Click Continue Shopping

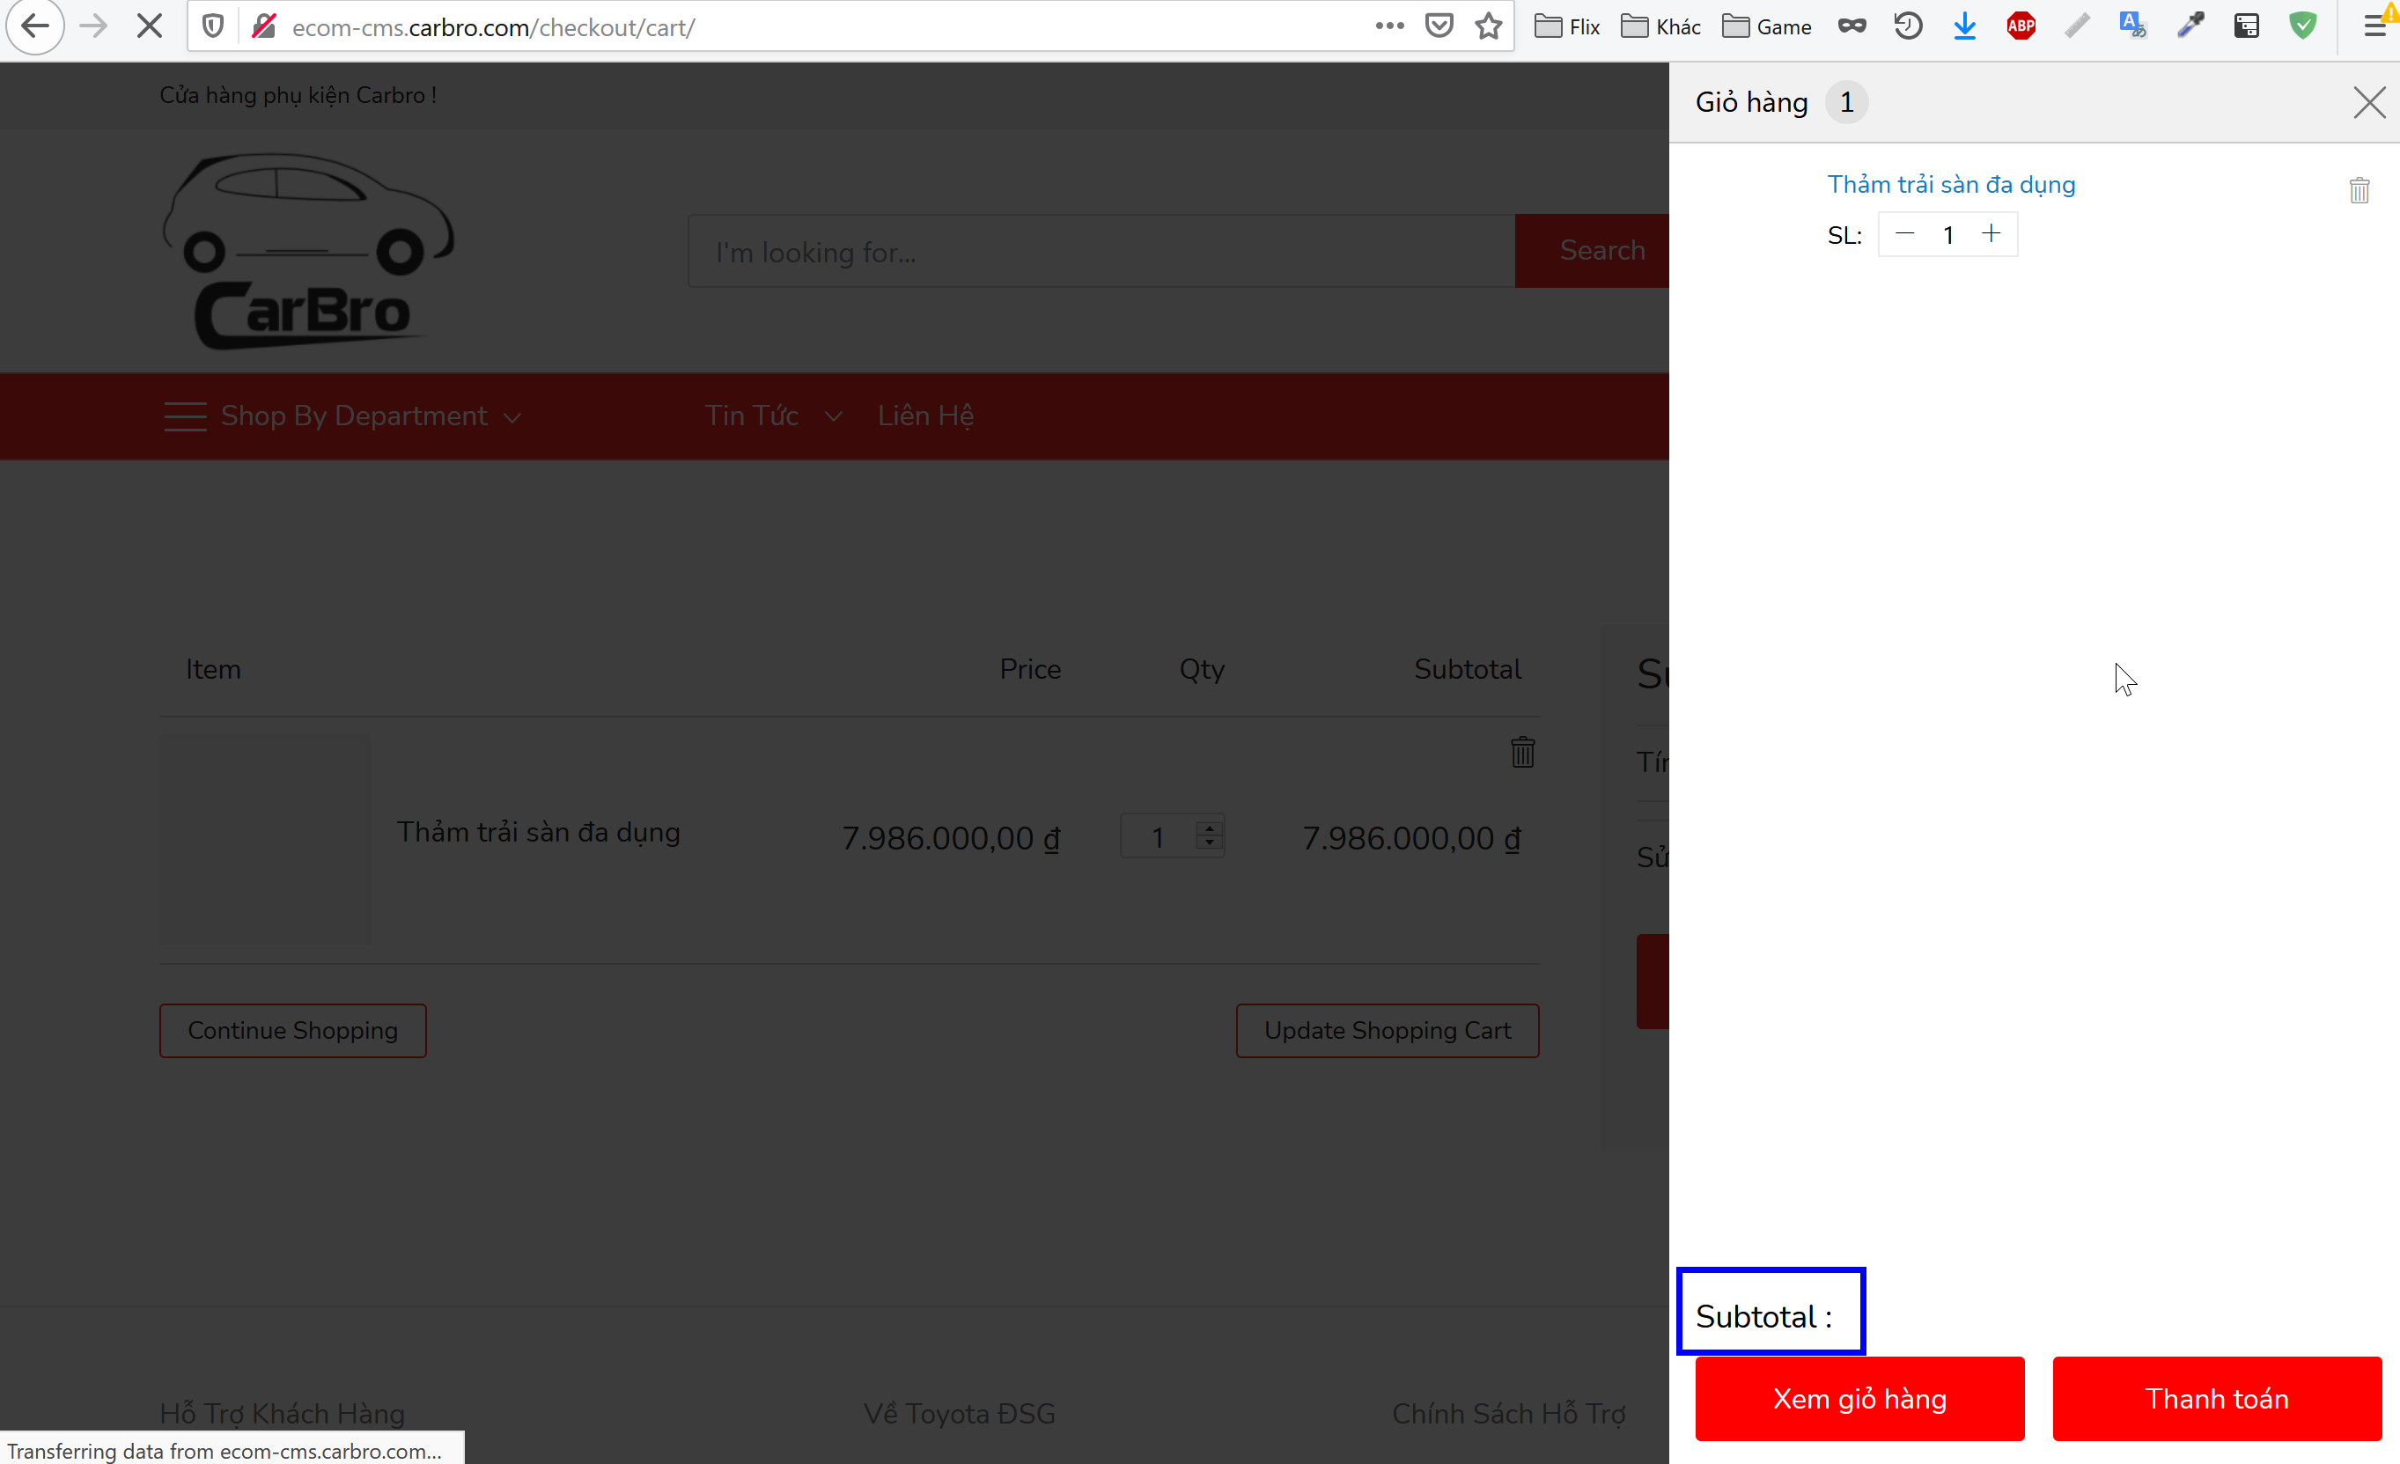pos(293,1031)
